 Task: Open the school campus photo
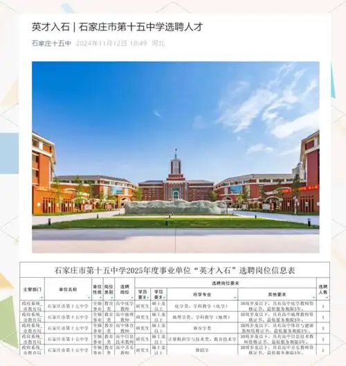click(x=176, y=157)
